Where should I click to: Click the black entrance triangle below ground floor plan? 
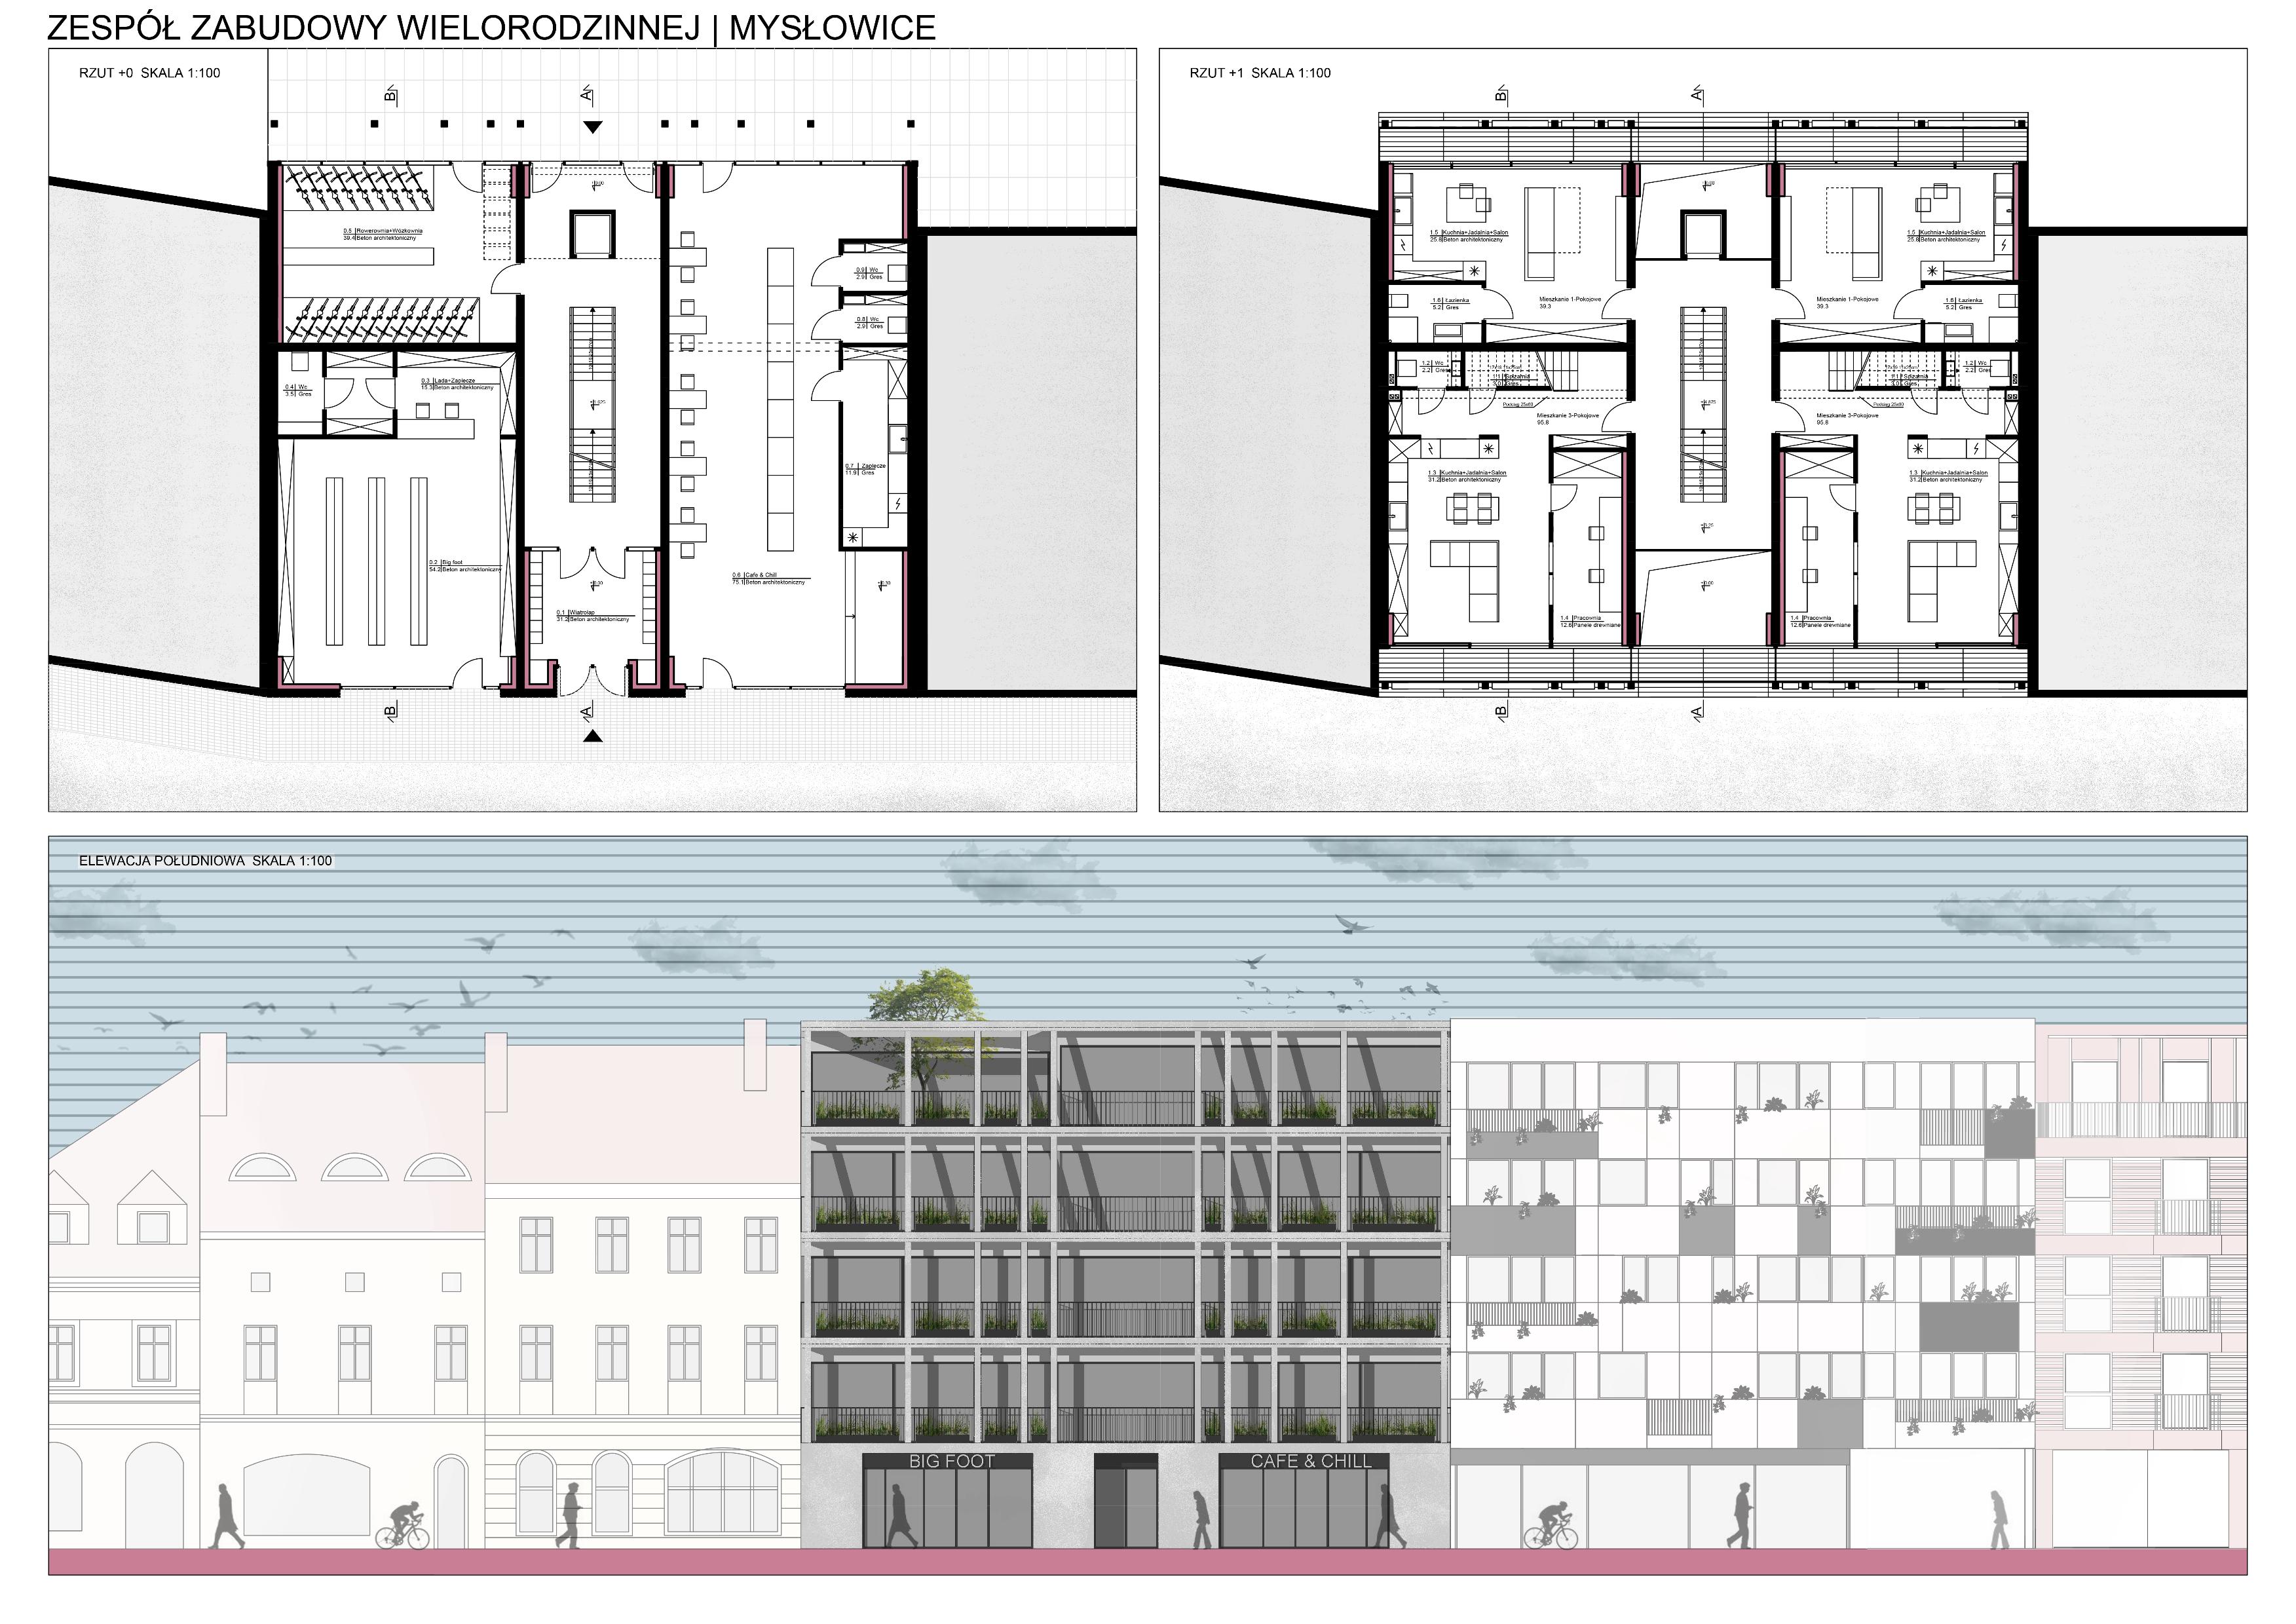(x=593, y=736)
